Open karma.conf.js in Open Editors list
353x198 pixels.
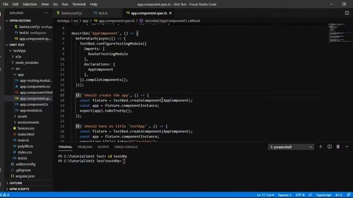coord(29,27)
